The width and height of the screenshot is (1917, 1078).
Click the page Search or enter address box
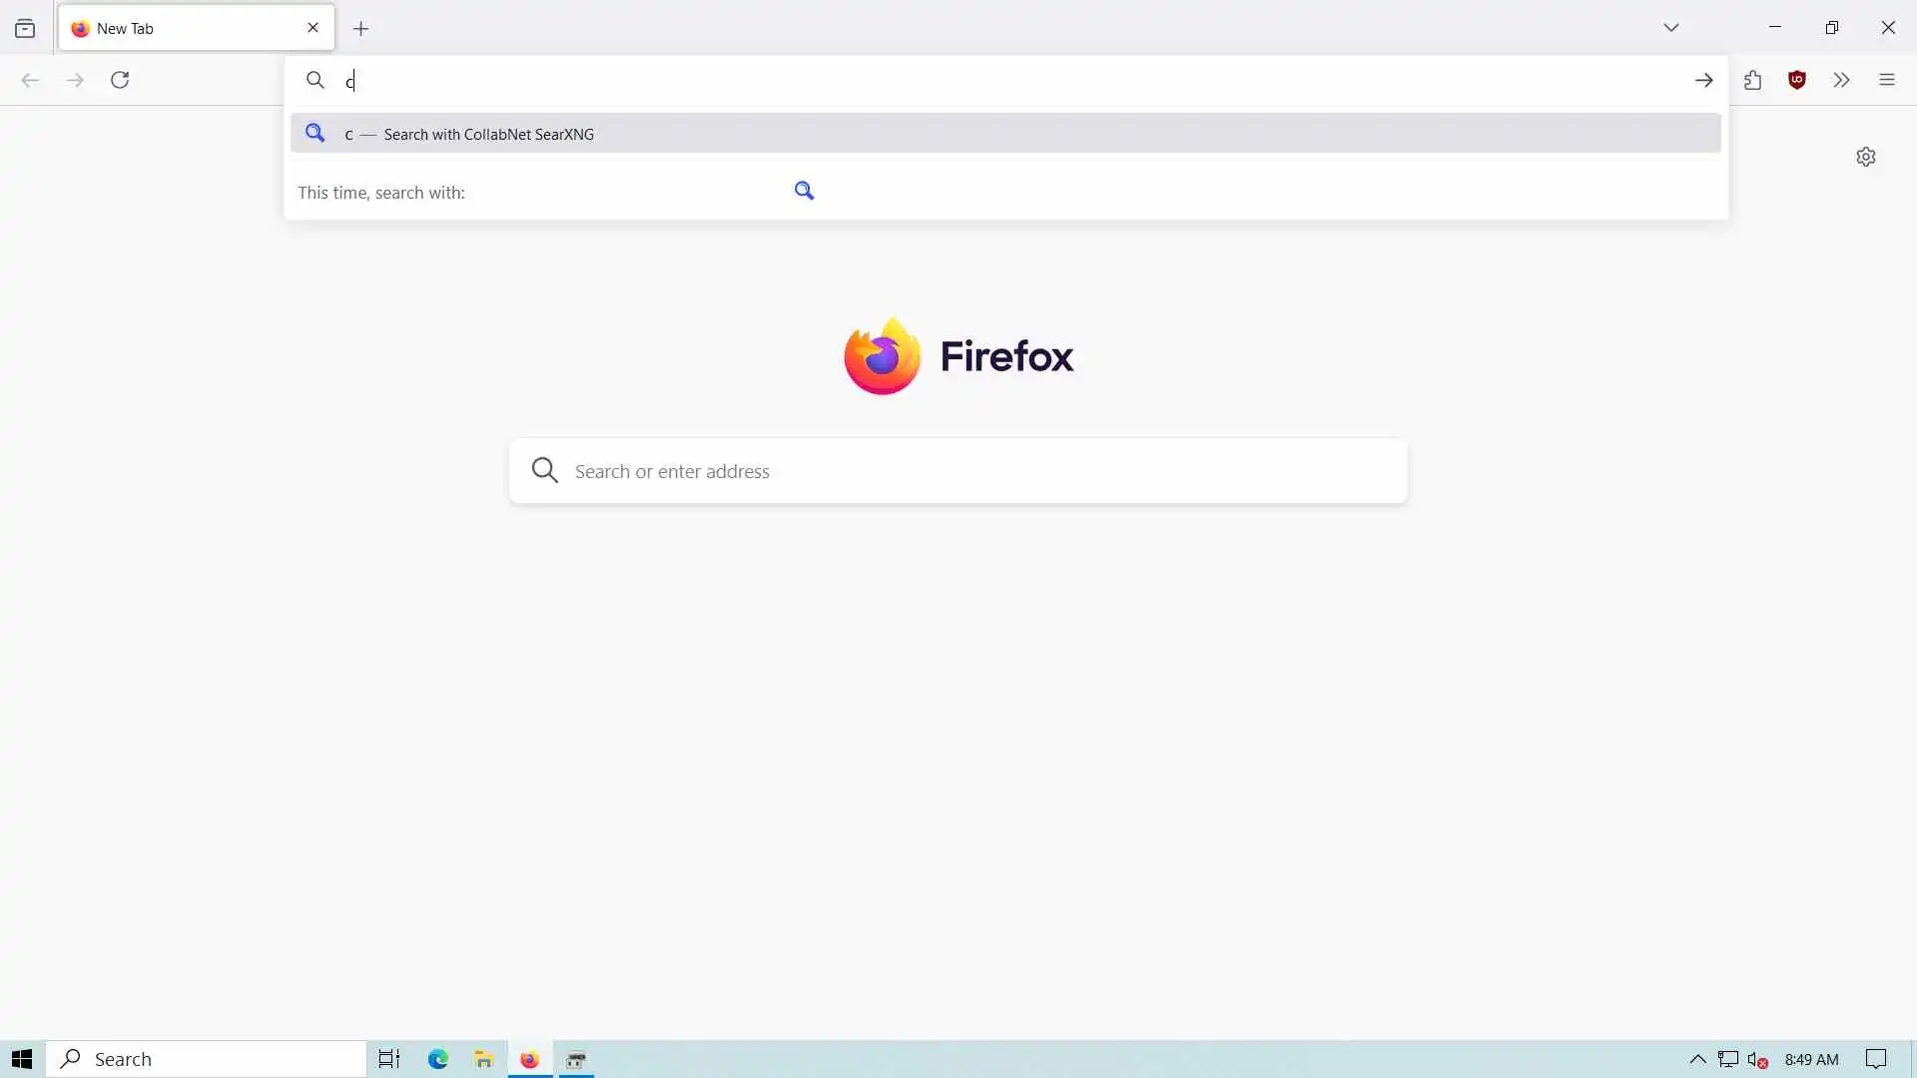pos(958,471)
